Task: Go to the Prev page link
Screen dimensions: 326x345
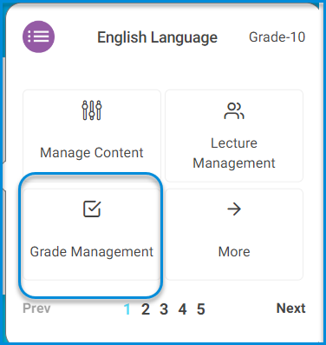Action: click(36, 309)
